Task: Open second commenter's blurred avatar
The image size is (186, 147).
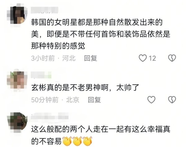Action: pos(17,80)
